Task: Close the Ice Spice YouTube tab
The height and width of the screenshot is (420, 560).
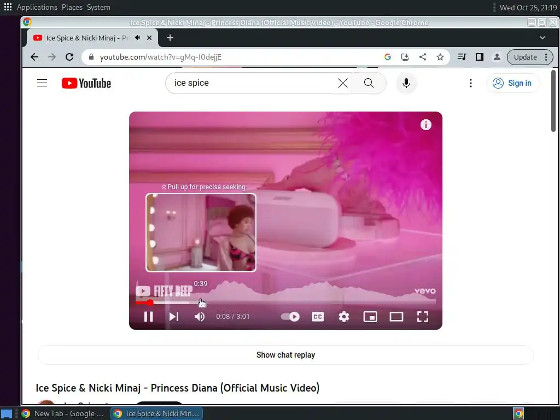Action: [x=149, y=38]
